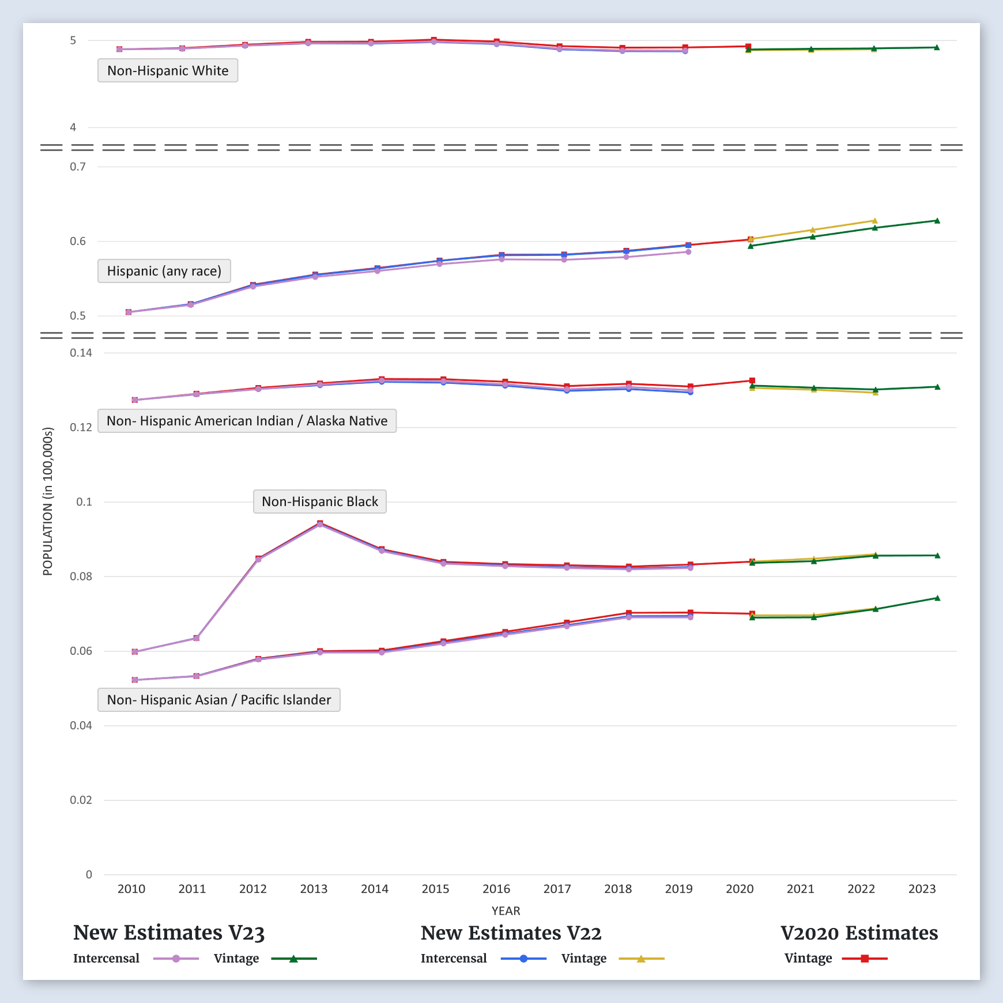This screenshot has width=1003, height=1003.
Task: Toggle the Vintage series text under New Estimates V22
Action: click(583, 959)
